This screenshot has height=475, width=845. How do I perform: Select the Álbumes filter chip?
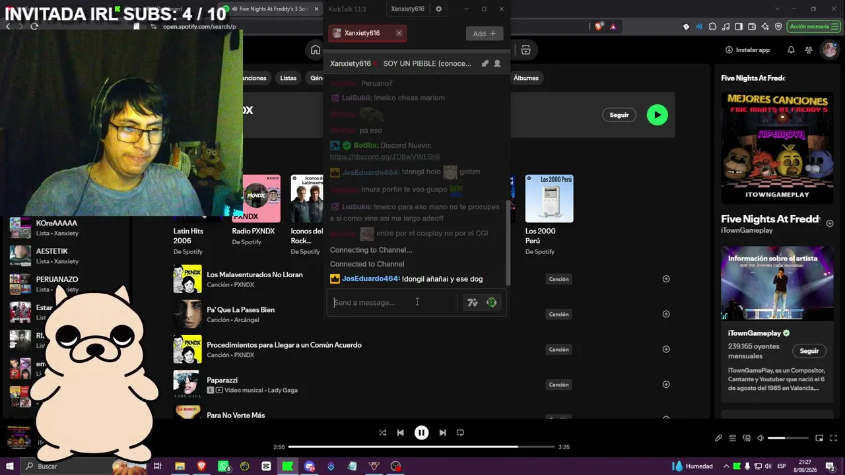pos(526,78)
